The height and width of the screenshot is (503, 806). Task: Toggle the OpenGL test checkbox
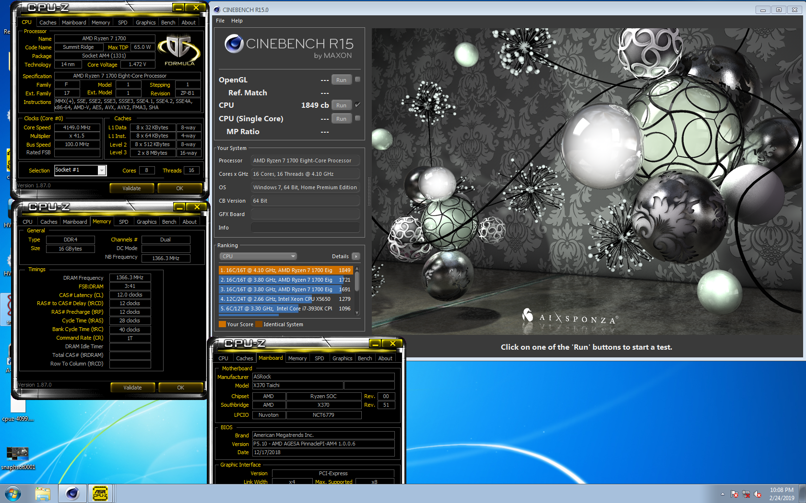point(357,80)
